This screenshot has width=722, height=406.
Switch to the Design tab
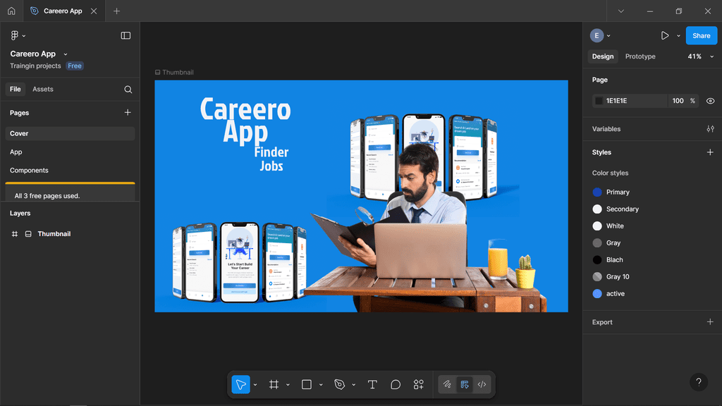(x=603, y=56)
